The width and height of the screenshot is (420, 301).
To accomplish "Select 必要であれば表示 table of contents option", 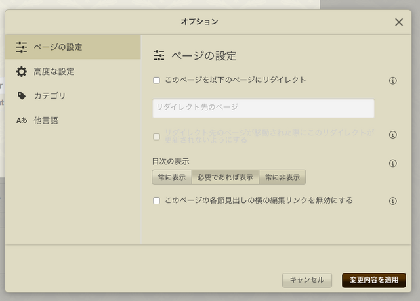I will click(225, 177).
